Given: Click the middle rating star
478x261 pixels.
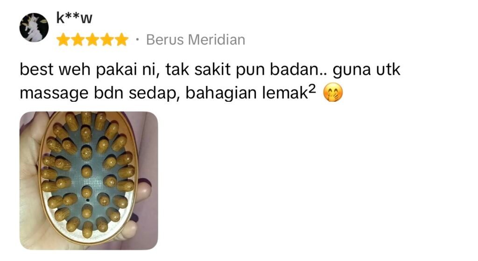Looking at the screenshot, I should pyautogui.click(x=92, y=40).
